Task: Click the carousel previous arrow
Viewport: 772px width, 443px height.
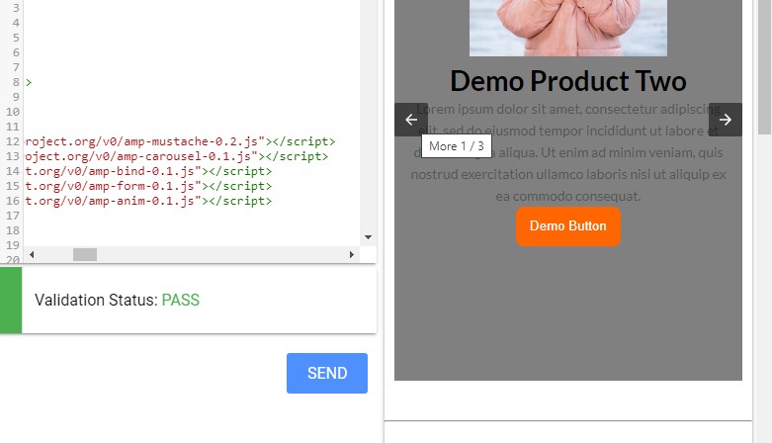Action: coord(411,120)
